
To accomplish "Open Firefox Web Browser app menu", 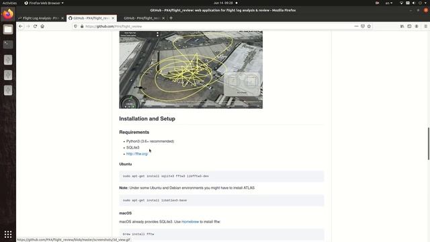I will pyautogui.click(x=44, y=3).
